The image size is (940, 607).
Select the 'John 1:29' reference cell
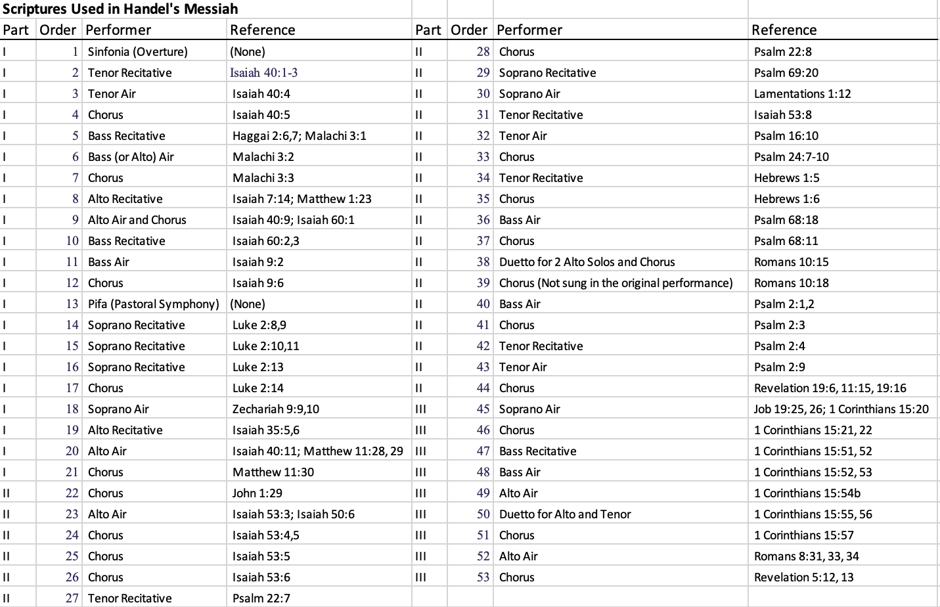[253, 493]
